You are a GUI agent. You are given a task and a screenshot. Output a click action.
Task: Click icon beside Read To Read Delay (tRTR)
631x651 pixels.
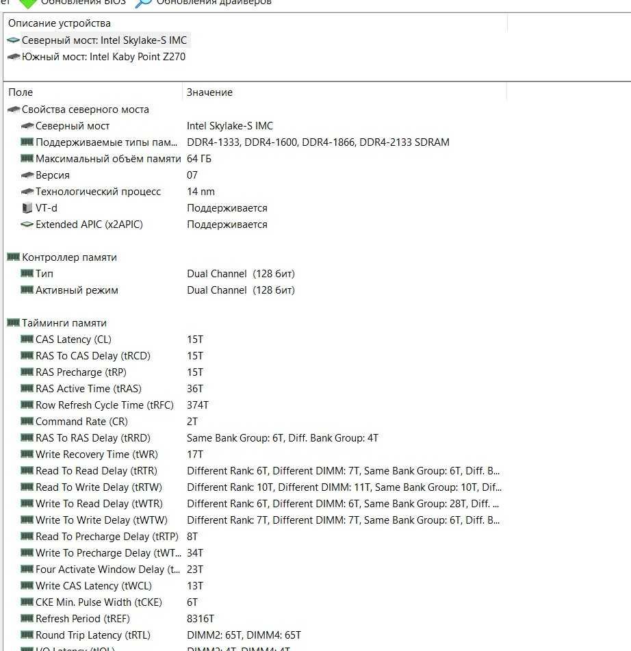pyautogui.click(x=27, y=470)
